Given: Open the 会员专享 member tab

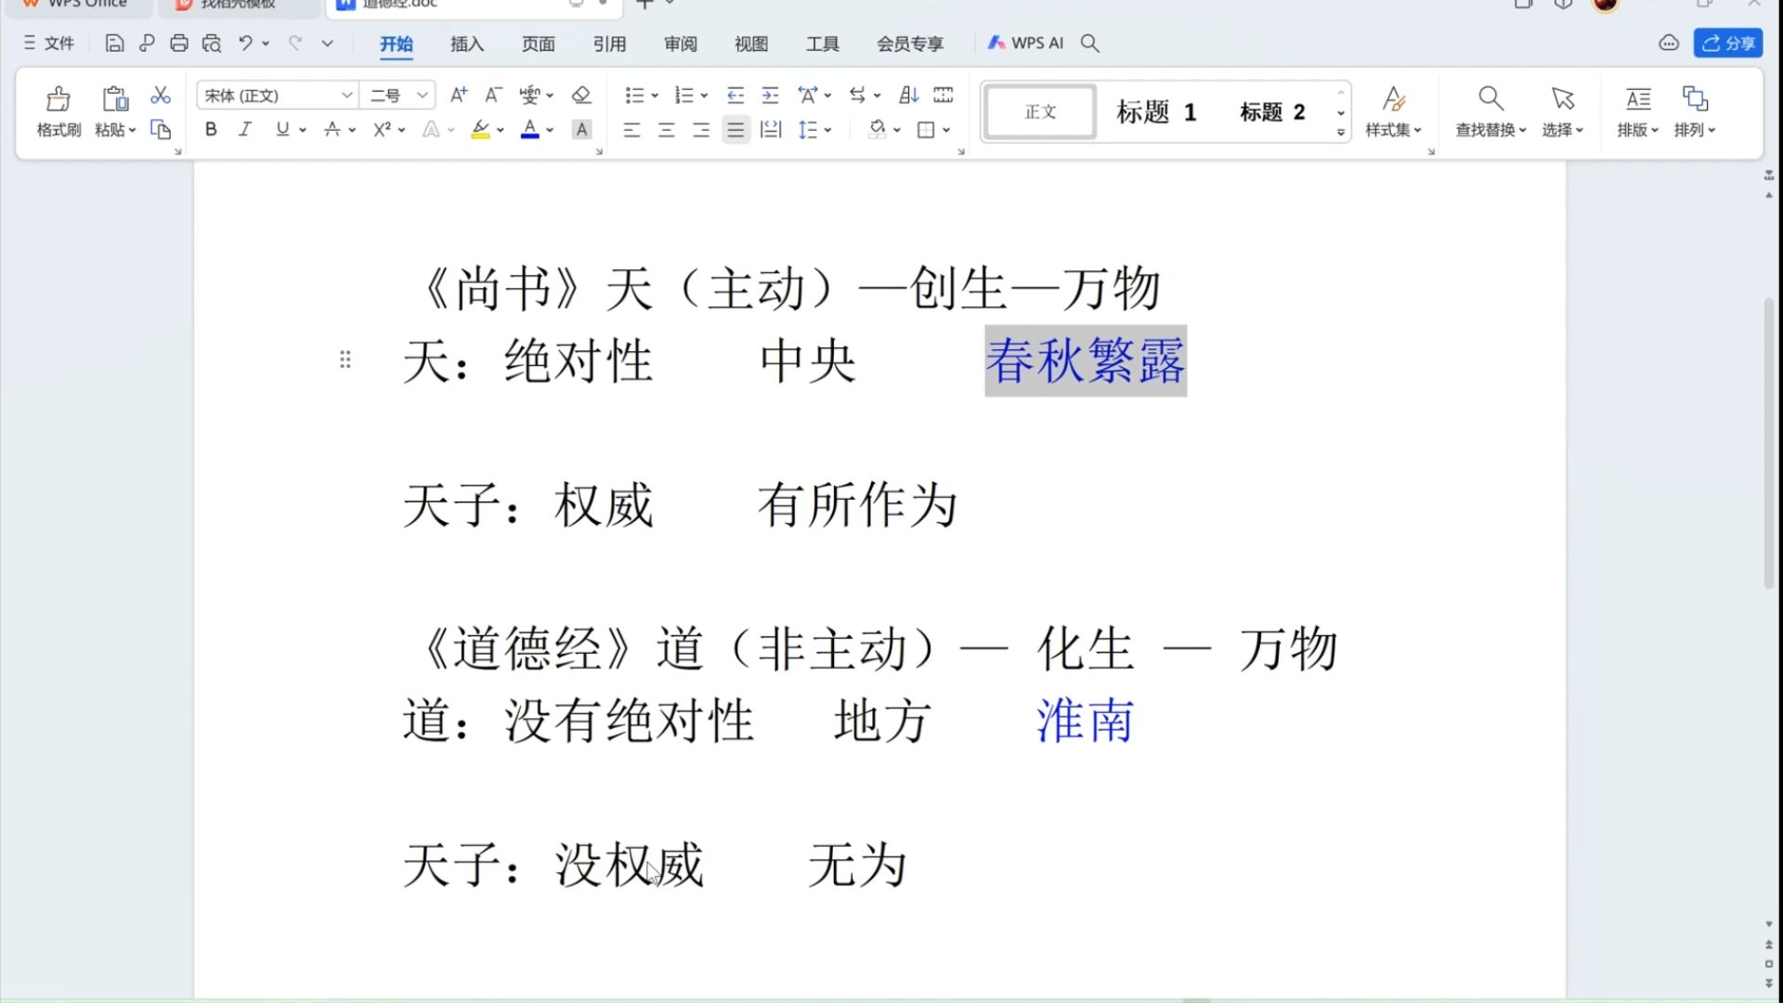Looking at the screenshot, I should 910,44.
